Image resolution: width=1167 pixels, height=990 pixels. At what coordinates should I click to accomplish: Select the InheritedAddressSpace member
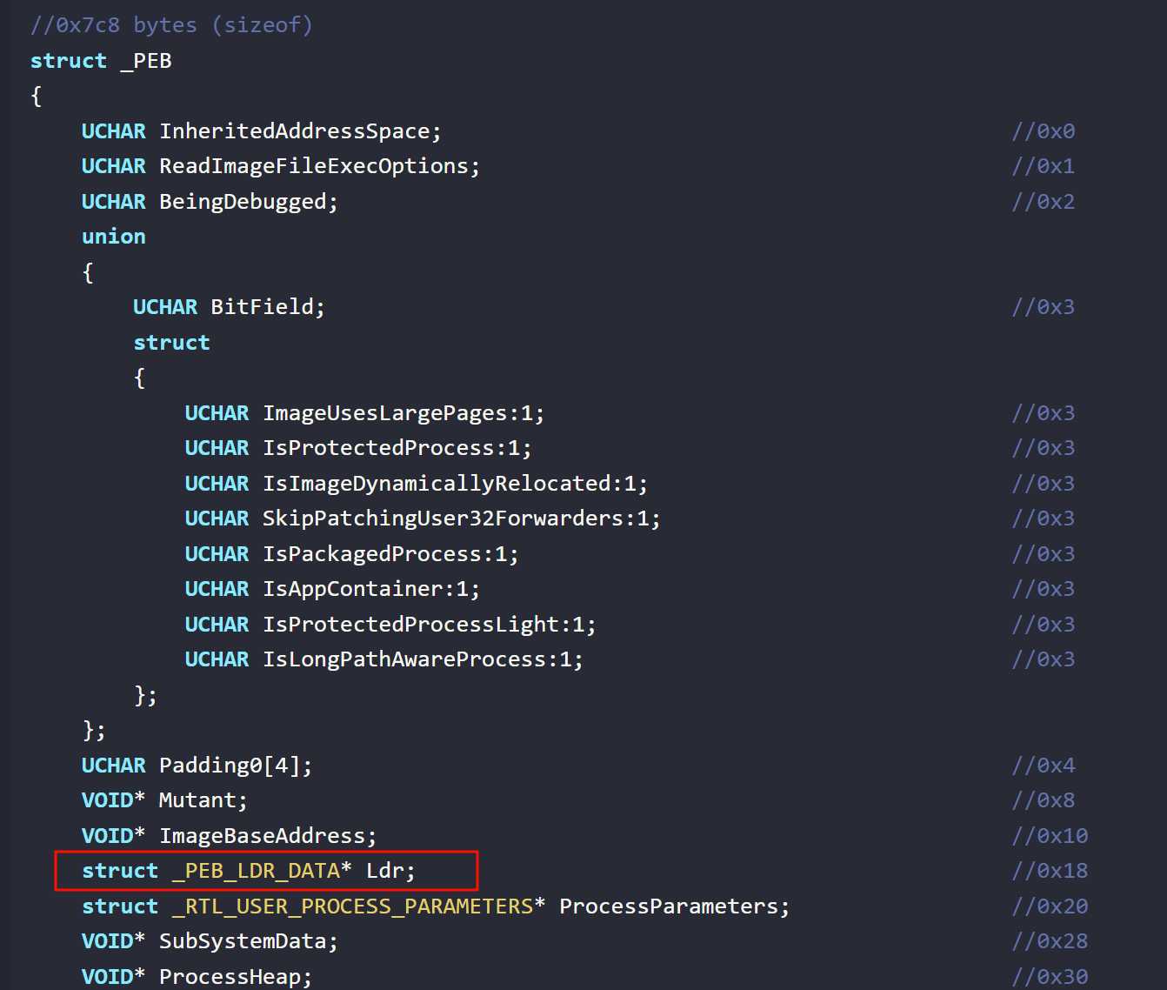(x=294, y=131)
